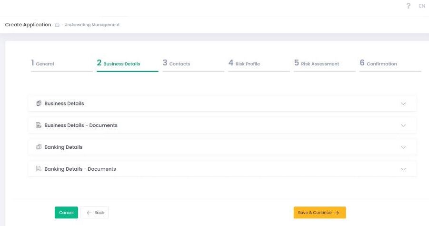Click the Back button
The image size is (429, 226).
pos(95,213)
